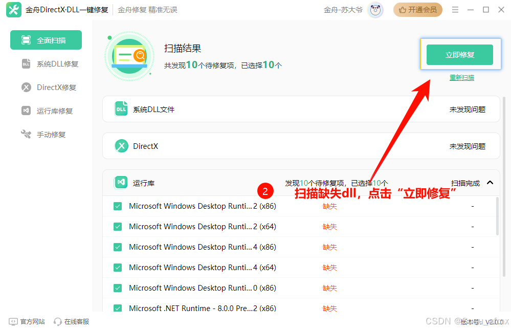This screenshot has height=330, width=511.
Task: Uncheck .NET Runtime 8.0.0 Pre checkbox
Action: pyautogui.click(x=118, y=308)
